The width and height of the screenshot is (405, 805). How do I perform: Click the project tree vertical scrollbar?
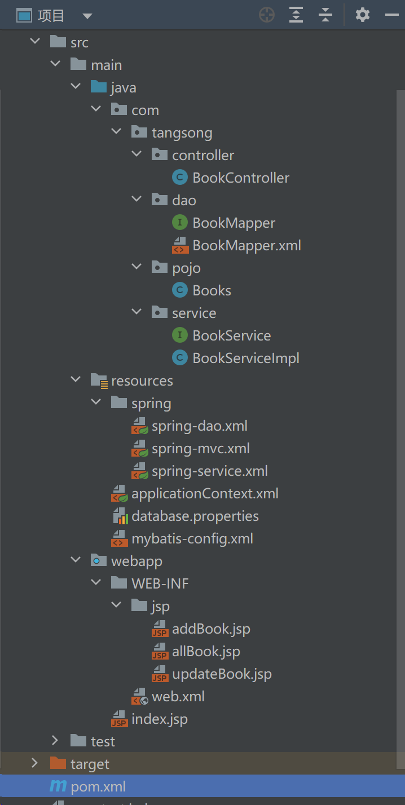[400, 428]
